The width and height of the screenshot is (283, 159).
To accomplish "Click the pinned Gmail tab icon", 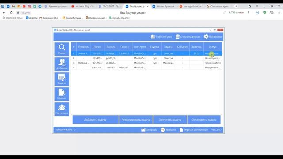I will pos(13,6).
